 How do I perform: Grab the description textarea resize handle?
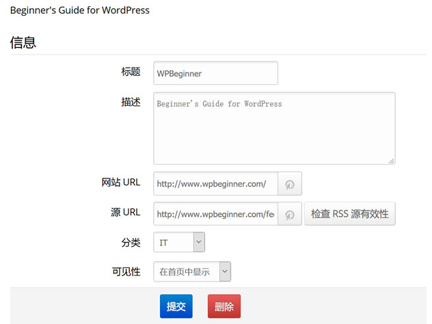coord(391,161)
